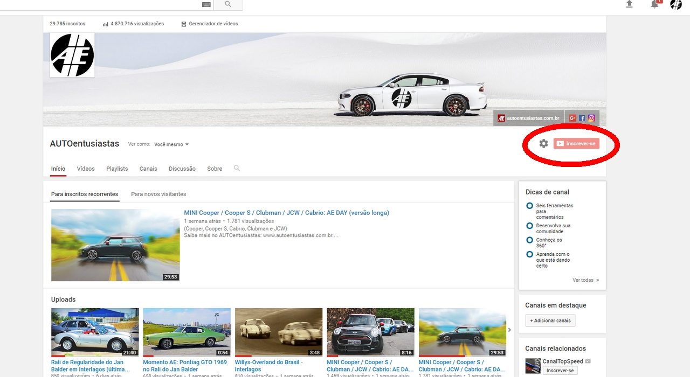The image size is (690, 377).
Task: Click the upload arrow icon
Action: (629, 4)
